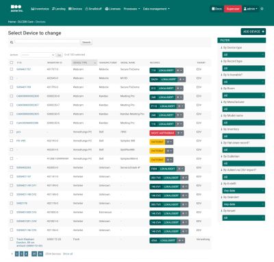Image resolution: width=274 pixels, height=262 pixels.
Task: Click the Go button next to Action
Action: tap(59, 55)
